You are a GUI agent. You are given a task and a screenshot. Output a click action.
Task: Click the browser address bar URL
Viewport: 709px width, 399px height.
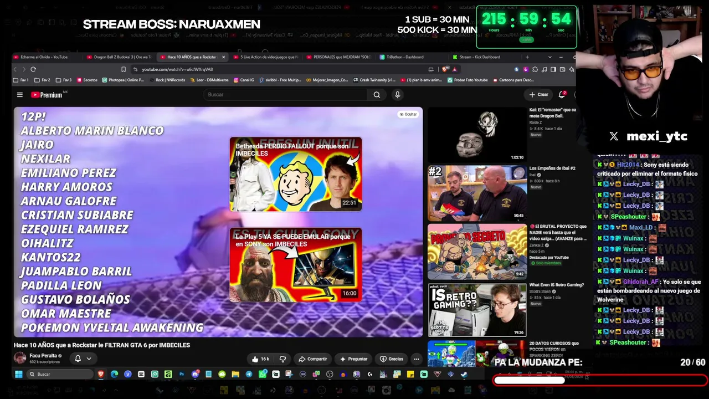click(x=177, y=69)
